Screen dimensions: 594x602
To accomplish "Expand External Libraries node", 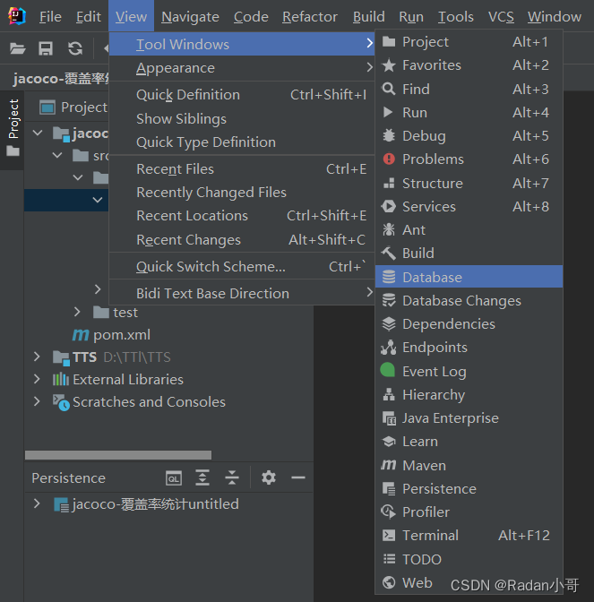I will (37, 379).
